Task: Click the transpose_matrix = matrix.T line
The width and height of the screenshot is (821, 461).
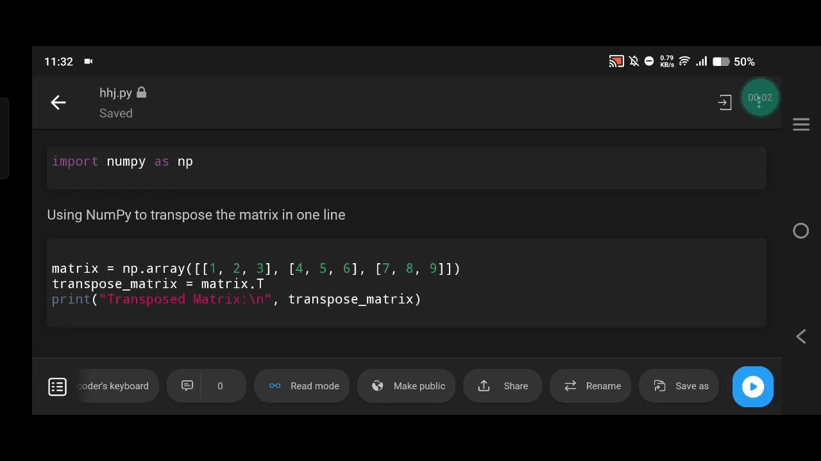Action: click(158, 284)
